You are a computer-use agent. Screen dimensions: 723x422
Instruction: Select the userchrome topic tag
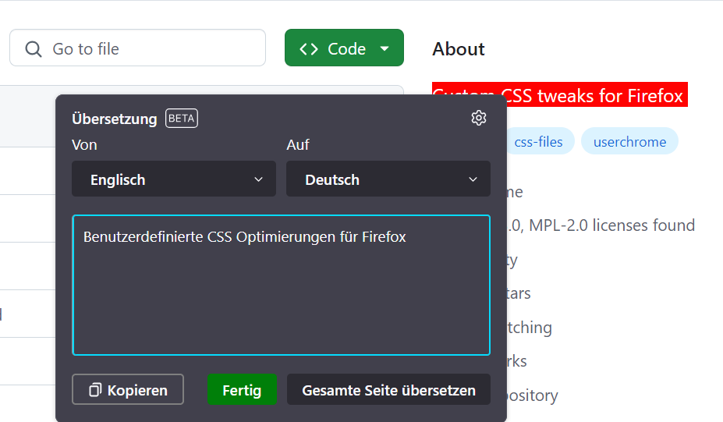point(629,142)
